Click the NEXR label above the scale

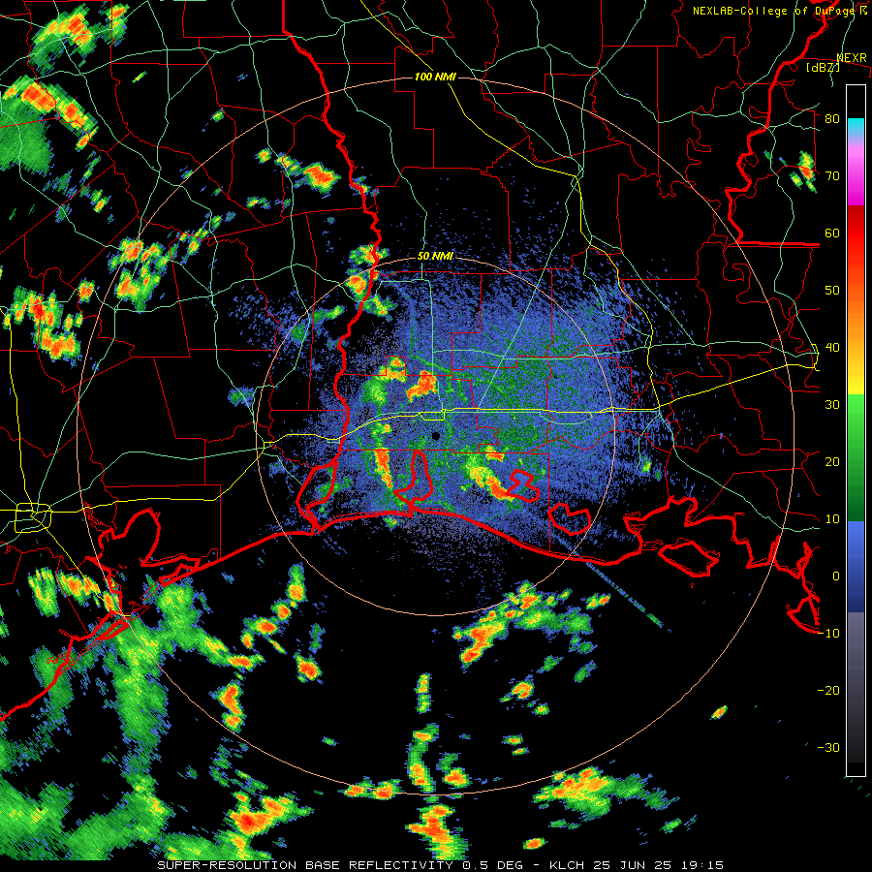[x=852, y=58]
